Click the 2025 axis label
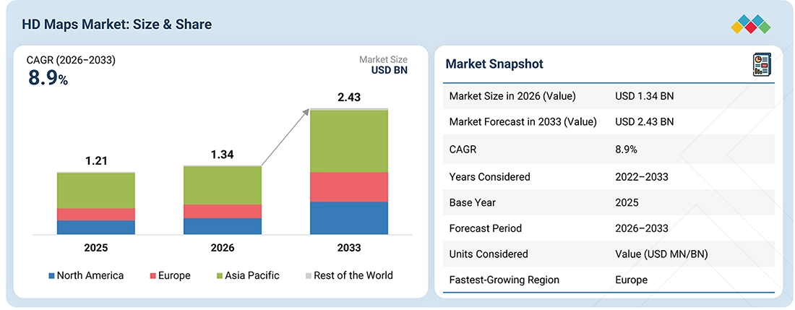 point(95,248)
